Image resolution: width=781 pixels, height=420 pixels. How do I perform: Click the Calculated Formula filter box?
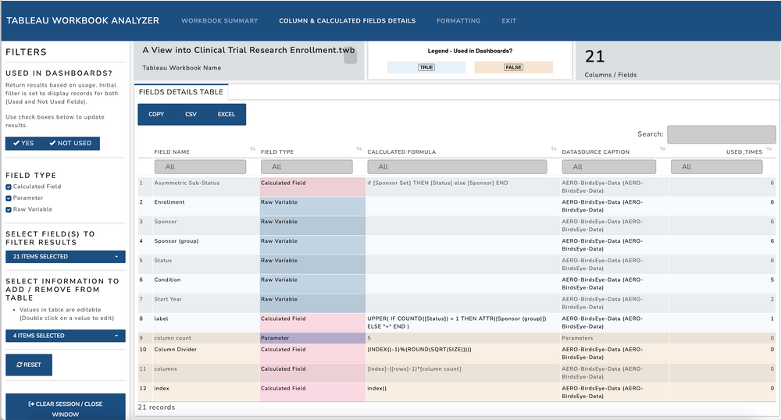click(457, 167)
